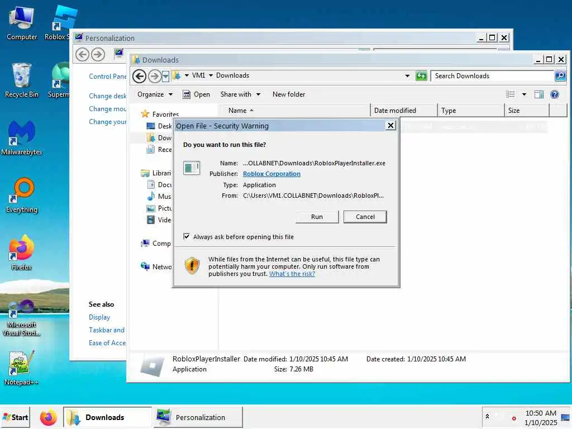The width and height of the screenshot is (572, 429).
Task: Click the Control Panel Home link
Action: [x=108, y=76]
